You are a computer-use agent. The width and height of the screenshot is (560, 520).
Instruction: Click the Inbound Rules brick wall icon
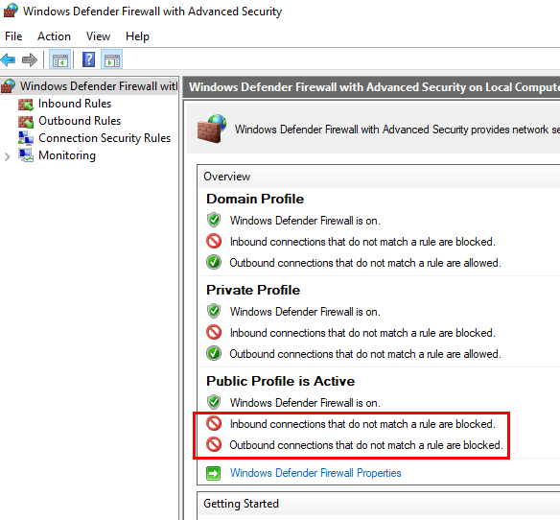[x=26, y=104]
